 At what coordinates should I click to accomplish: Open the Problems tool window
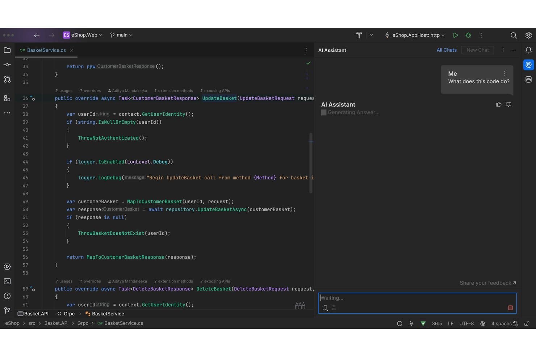click(x=7, y=296)
